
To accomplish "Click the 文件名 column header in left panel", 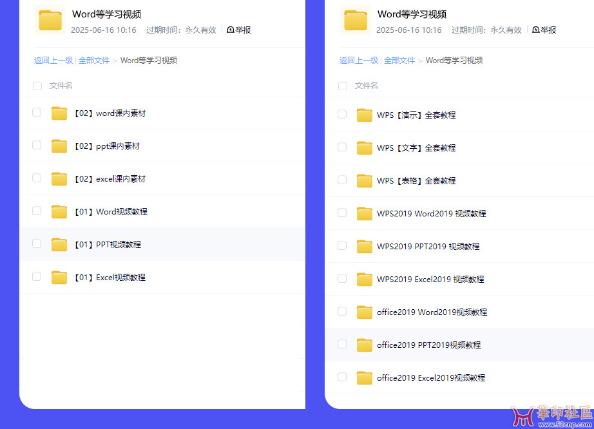I will (x=61, y=86).
